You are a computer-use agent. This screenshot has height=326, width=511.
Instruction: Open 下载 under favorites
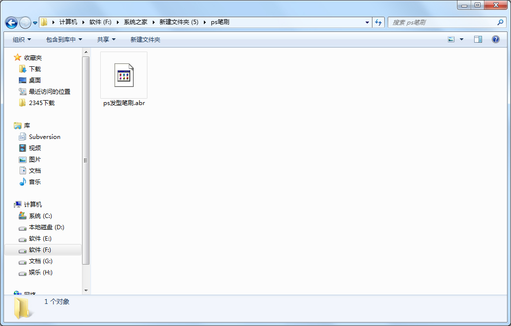tap(35, 69)
